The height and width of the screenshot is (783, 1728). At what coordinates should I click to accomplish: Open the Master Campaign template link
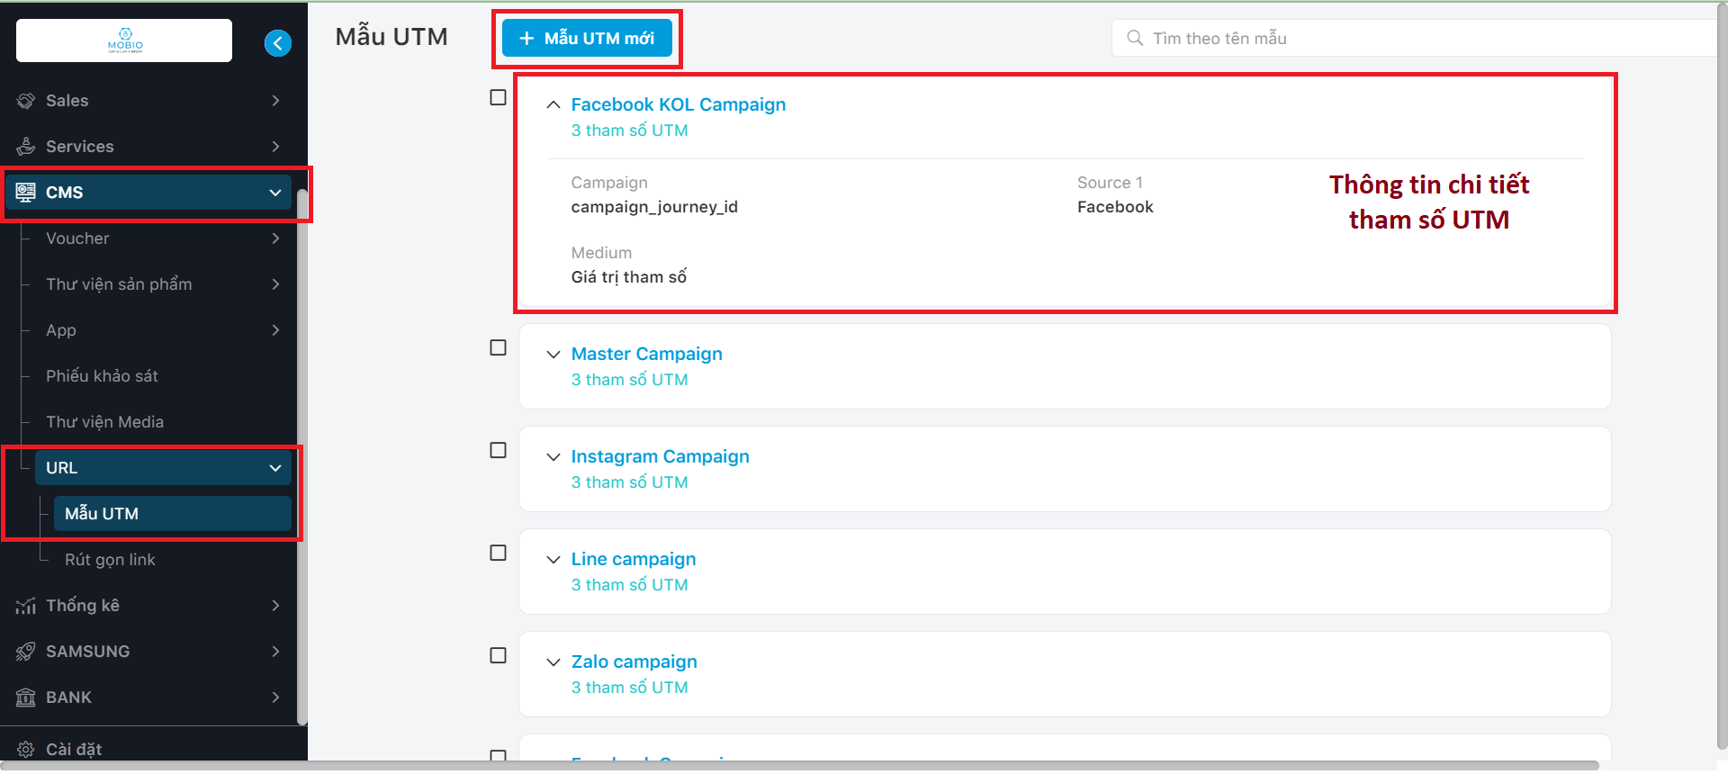(646, 355)
